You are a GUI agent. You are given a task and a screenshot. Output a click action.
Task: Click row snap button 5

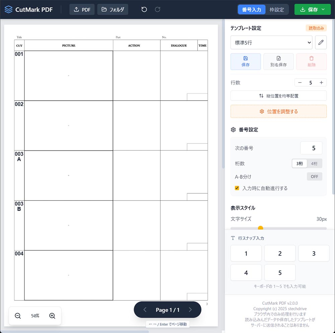[280, 272]
